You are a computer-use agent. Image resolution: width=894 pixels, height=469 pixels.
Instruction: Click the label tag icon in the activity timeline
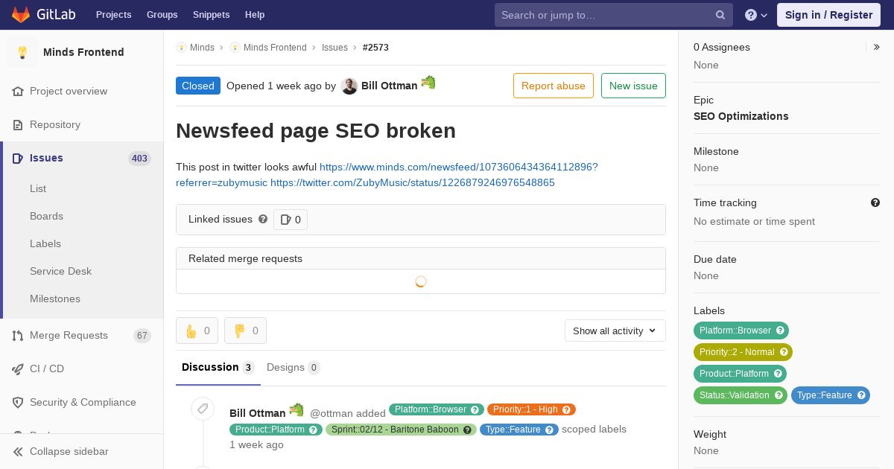(203, 409)
